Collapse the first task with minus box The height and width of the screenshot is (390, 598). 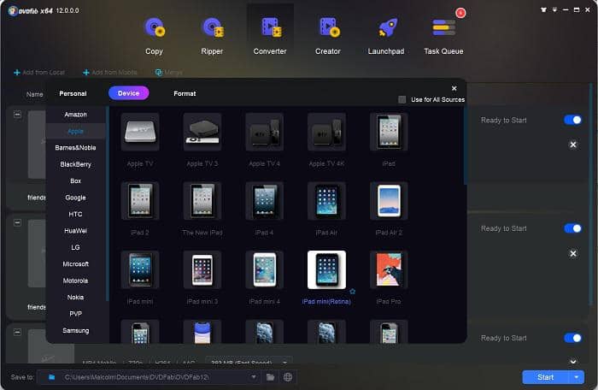click(x=18, y=115)
